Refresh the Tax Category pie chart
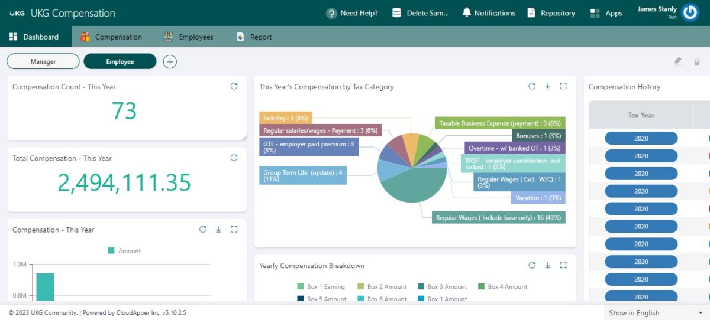Image resolution: width=710 pixels, height=320 pixels. 532,86
